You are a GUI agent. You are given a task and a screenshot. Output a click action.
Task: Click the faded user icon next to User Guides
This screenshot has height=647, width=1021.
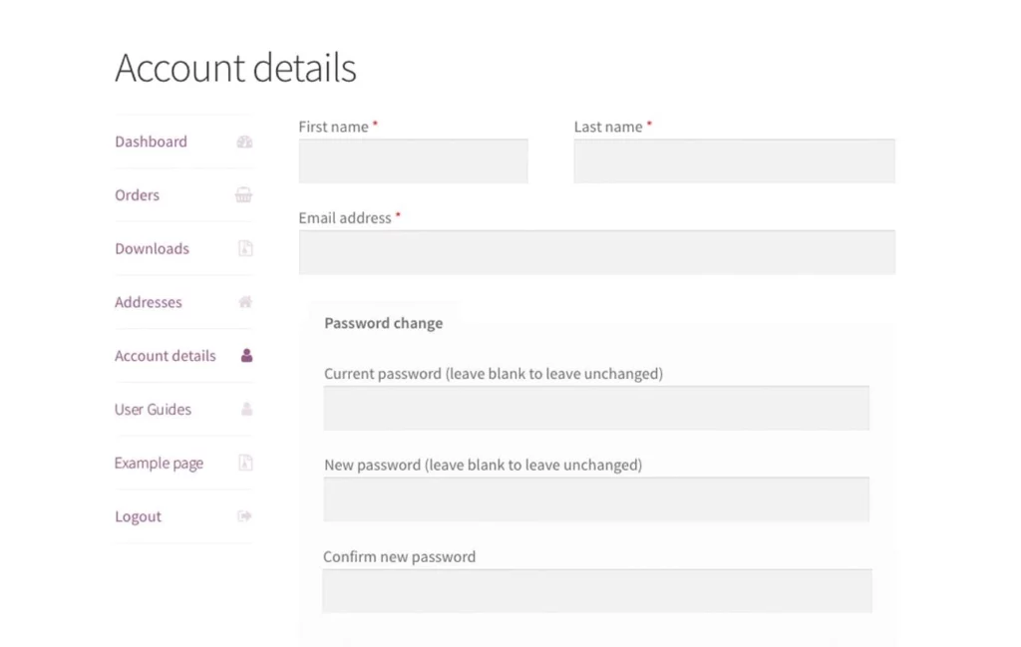(244, 409)
